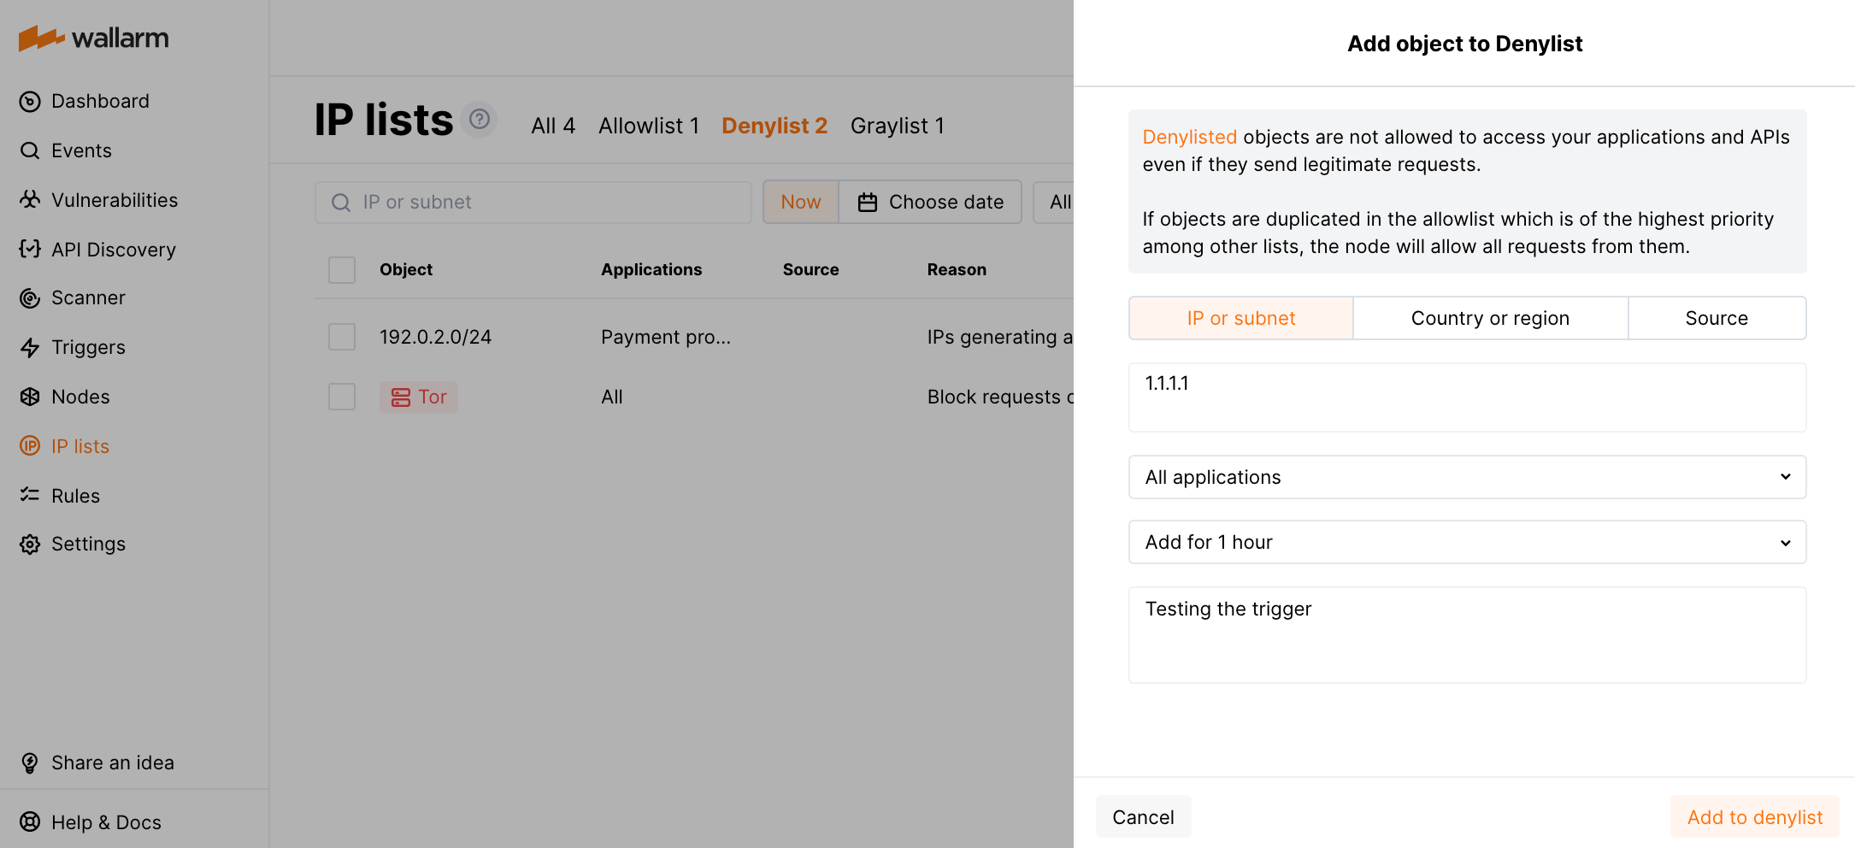
Task: Click the Add to denylist button
Action: point(1754,816)
